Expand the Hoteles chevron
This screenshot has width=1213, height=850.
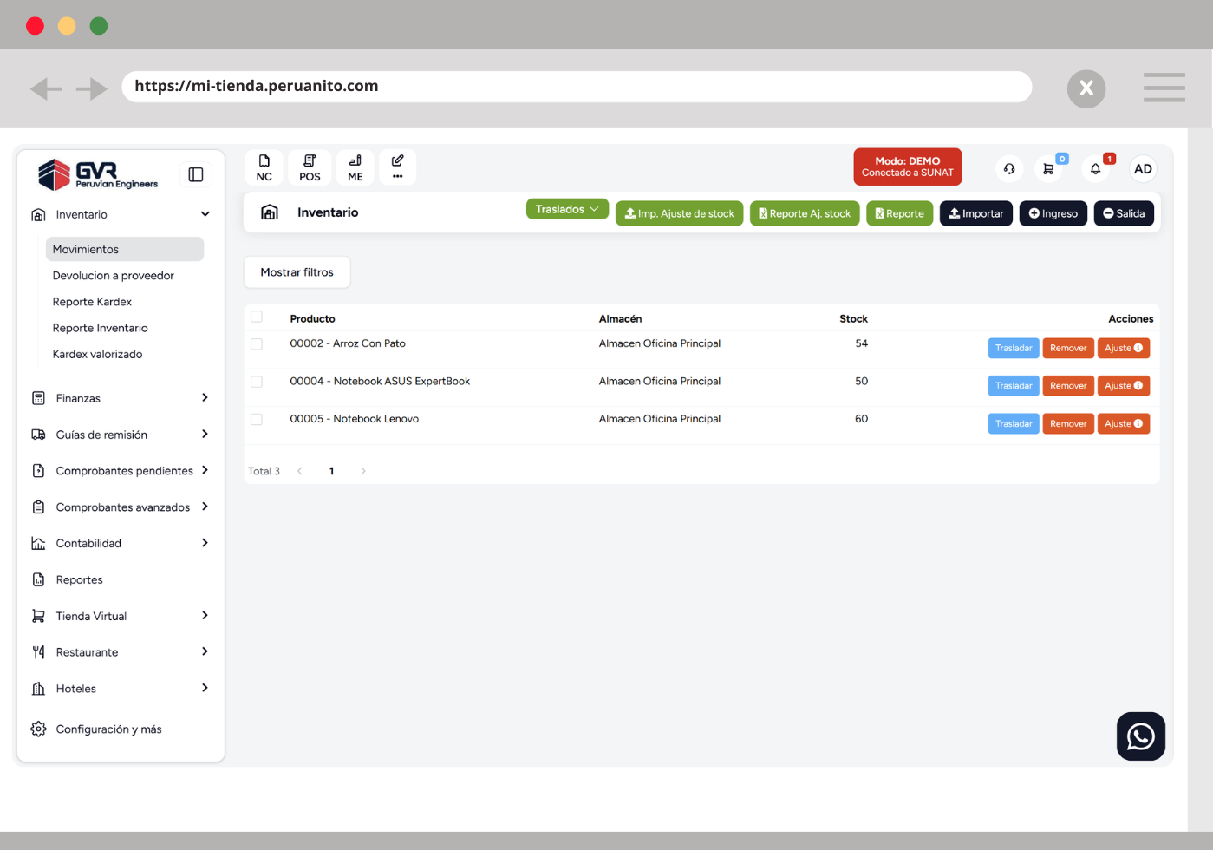[x=205, y=688]
